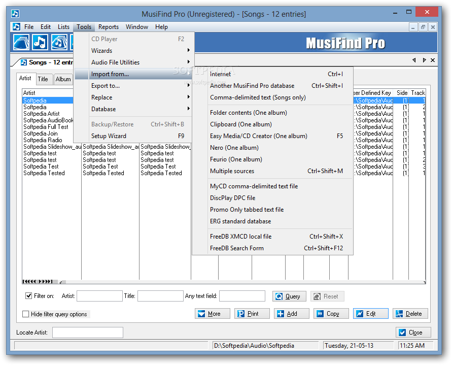452x365 pixels.
Task: Select the Artist tab
Action: coord(25,78)
